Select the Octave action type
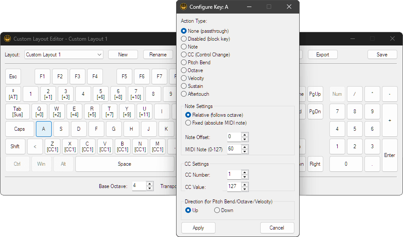403x237 pixels. tap(192, 70)
